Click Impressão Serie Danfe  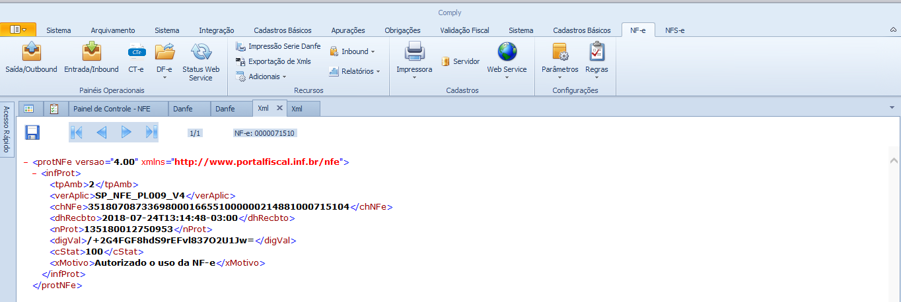tap(278, 46)
